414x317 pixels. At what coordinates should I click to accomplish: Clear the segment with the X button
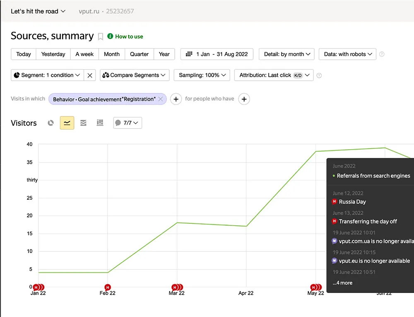pos(90,75)
